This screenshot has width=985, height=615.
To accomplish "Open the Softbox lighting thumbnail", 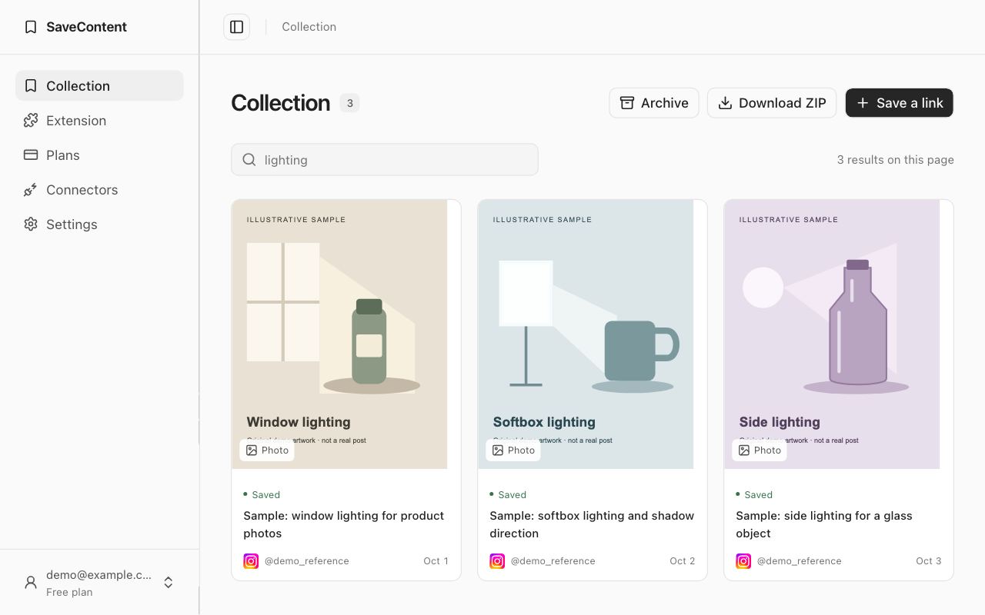I will tap(586, 334).
